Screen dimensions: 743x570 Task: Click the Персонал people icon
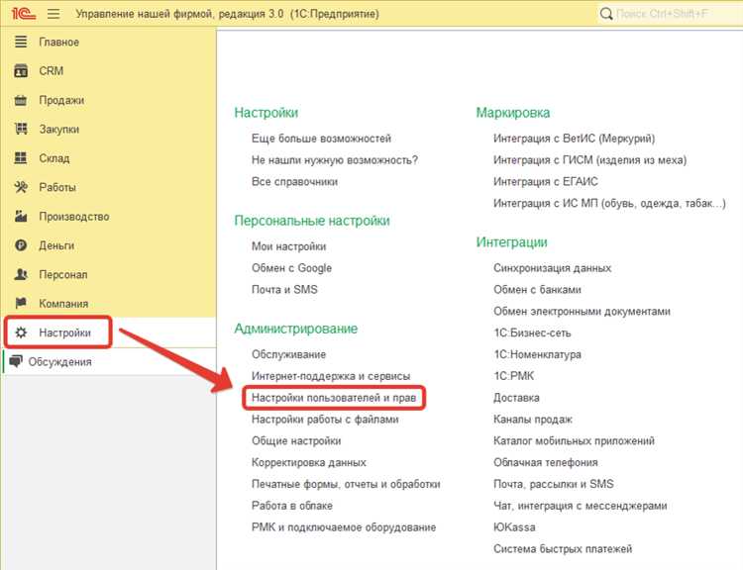click(x=21, y=274)
